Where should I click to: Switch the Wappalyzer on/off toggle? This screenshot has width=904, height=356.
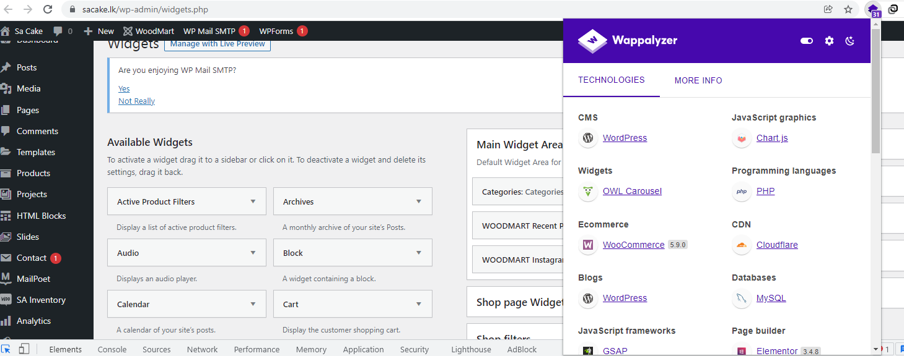(x=807, y=41)
